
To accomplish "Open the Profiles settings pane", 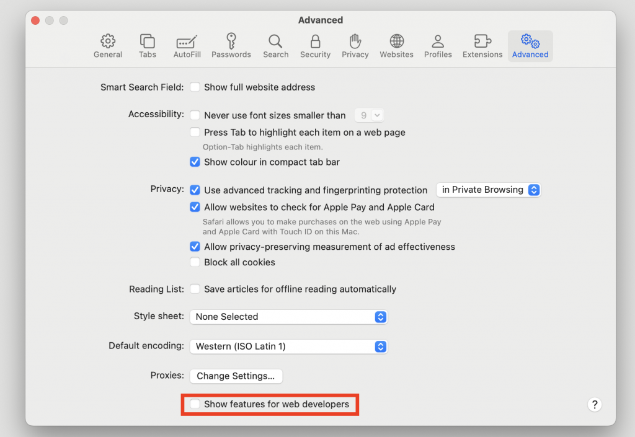I will click(438, 45).
